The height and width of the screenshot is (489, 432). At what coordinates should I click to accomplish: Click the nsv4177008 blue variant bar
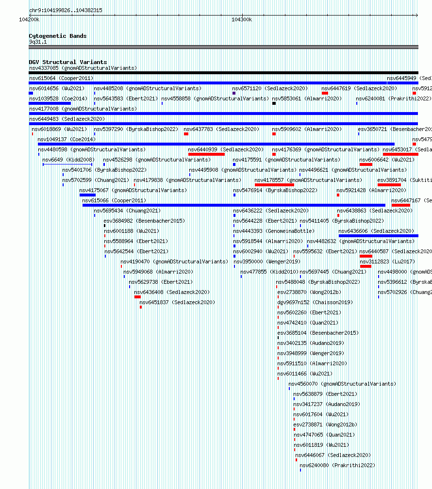(223, 114)
